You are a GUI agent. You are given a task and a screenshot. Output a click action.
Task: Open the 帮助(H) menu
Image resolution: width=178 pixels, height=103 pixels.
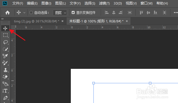pos(162,3)
